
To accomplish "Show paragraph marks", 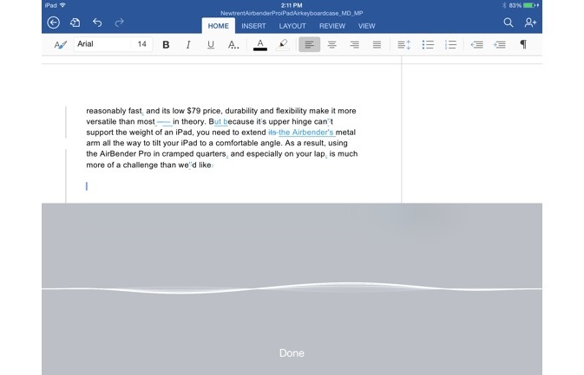I will (x=523, y=44).
